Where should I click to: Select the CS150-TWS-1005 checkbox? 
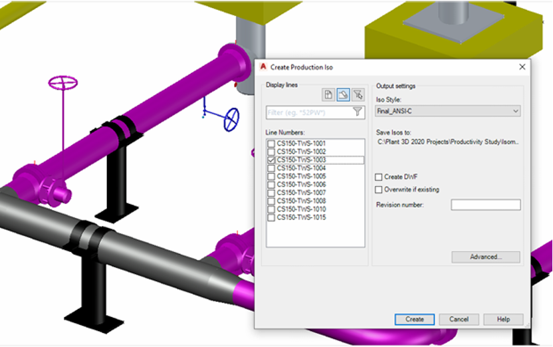pos(271,176)
